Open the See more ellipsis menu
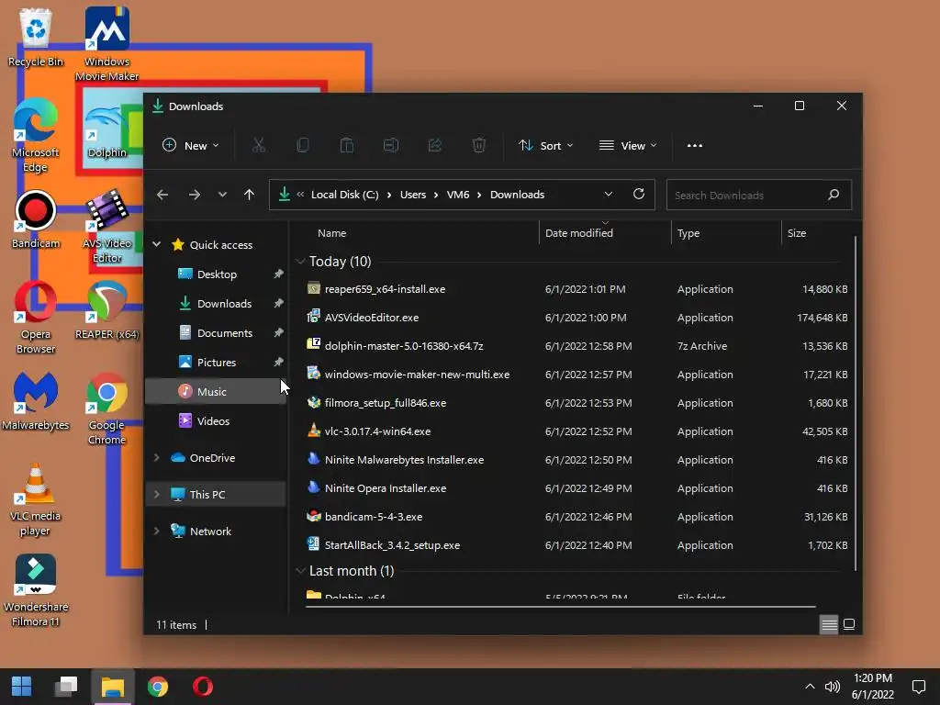 coord(695,146)
